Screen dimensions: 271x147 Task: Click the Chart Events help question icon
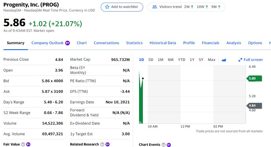pyautogui.click(x=163, y=145)
